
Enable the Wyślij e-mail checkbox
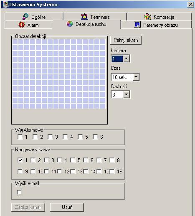pyautogui.click(x=19, y=192)
